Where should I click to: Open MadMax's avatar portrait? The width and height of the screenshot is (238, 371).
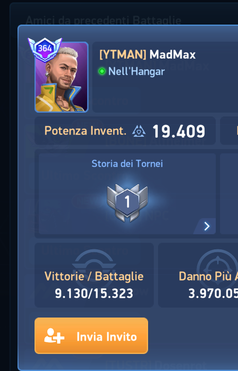point(62,77)
